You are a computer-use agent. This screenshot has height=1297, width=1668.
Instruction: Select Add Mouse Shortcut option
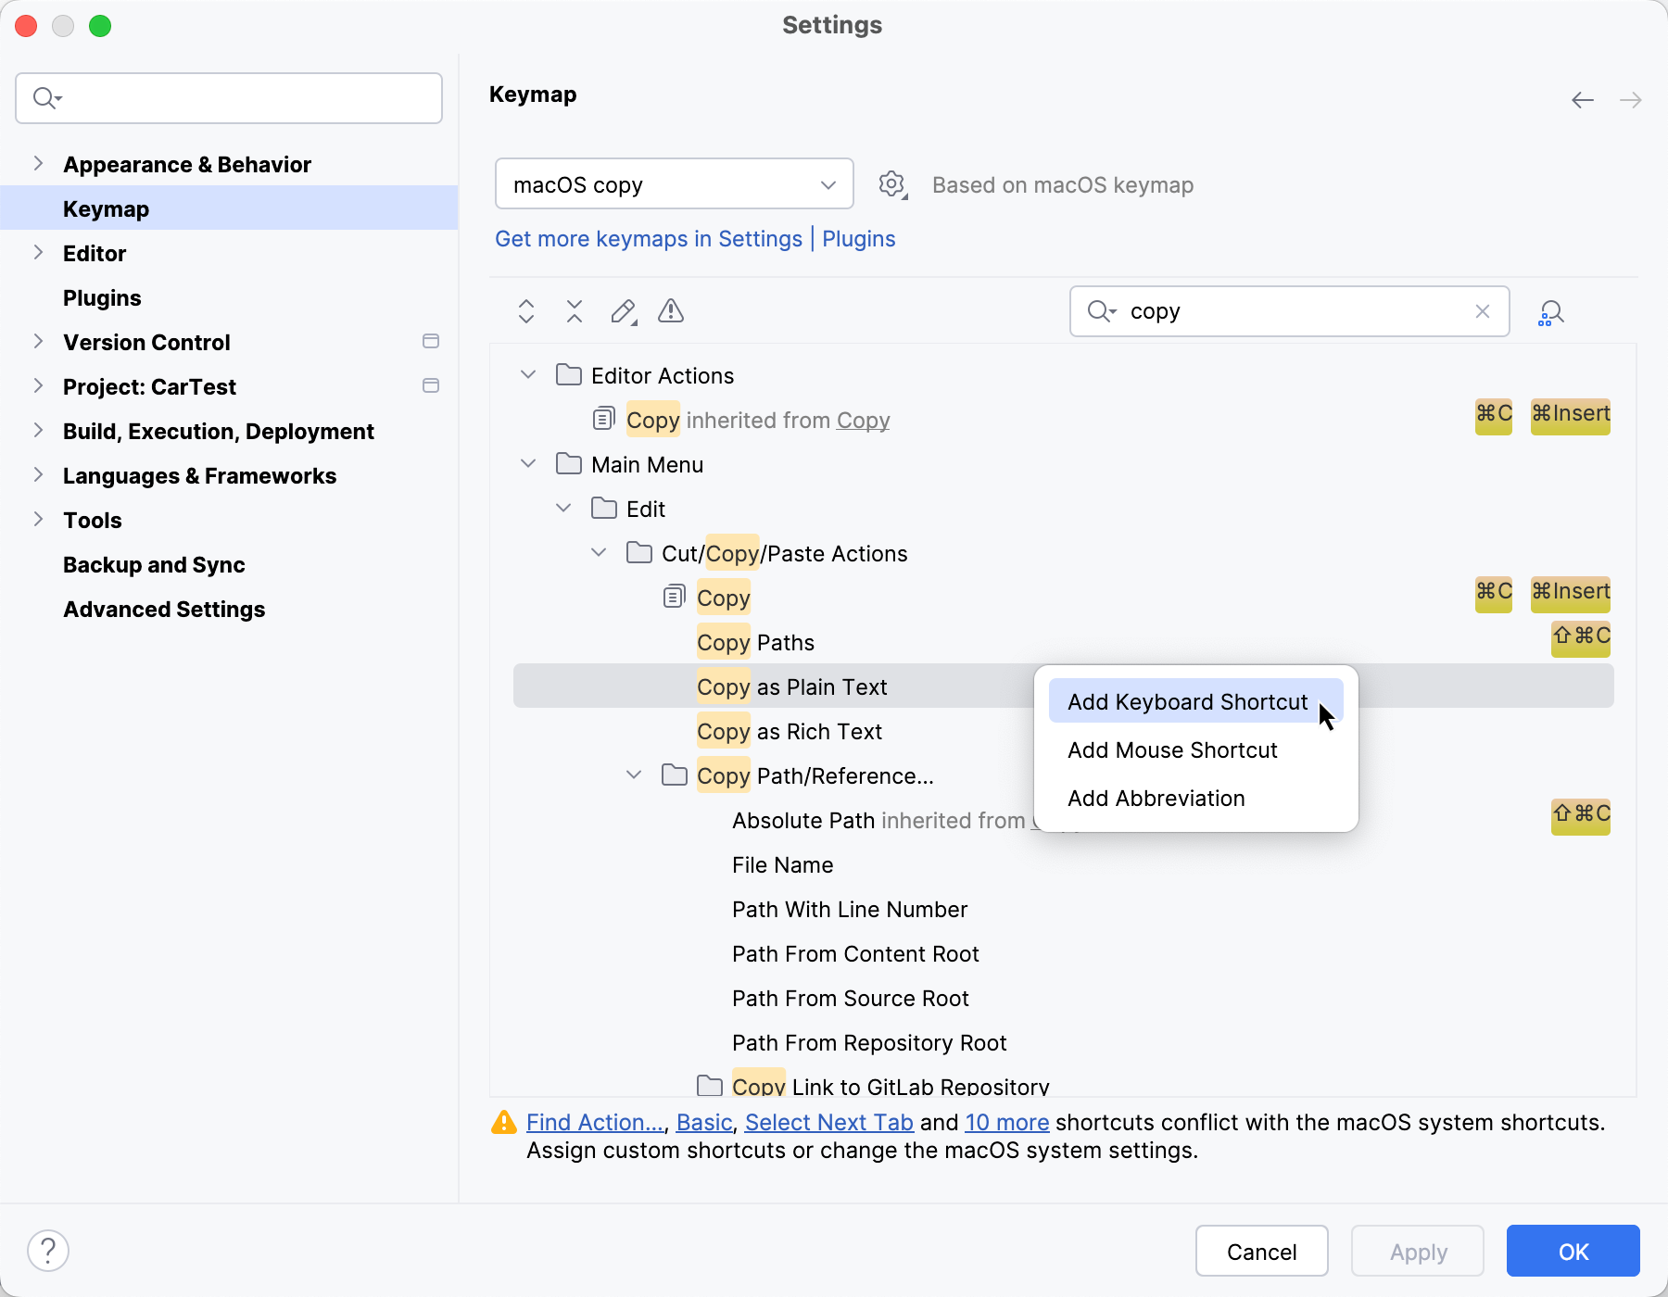(x=1171, y=749)
